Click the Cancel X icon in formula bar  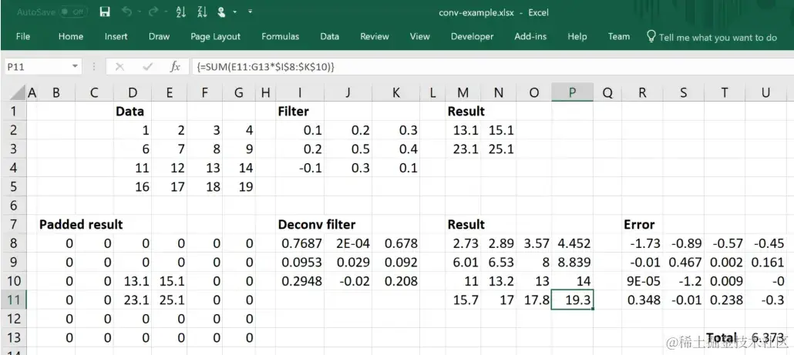tap(120, 66)
